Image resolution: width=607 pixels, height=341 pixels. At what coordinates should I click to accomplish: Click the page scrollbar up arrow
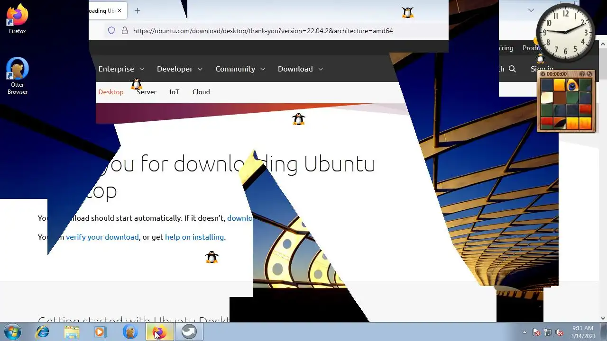pyautogui.click(x=603, y=45)
